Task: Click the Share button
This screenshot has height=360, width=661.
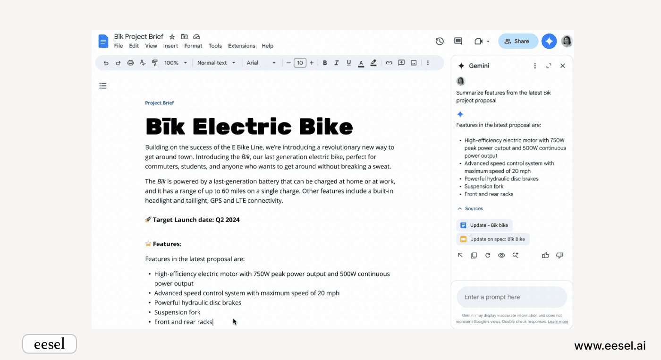Action: pyautogui.click(x=518, y=41)
